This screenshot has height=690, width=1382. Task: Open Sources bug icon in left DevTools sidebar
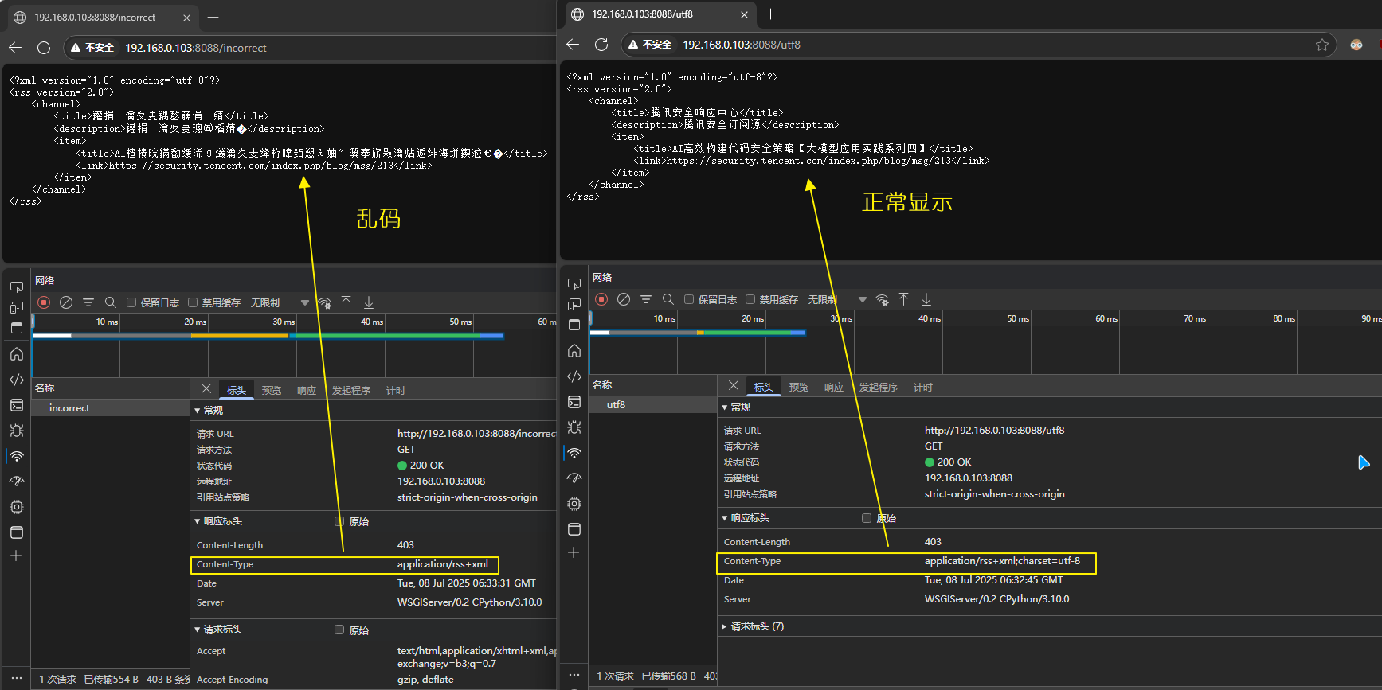(x=17, y=431)
